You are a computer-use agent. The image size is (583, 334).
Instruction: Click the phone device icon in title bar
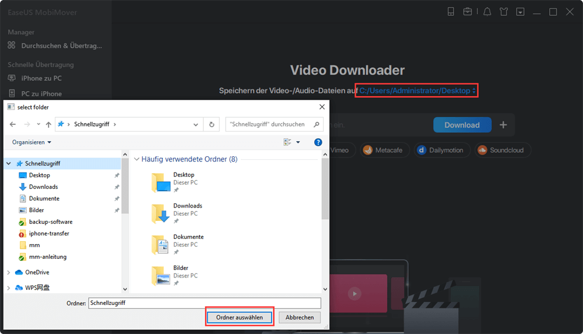pyautogui.click(x=451, y=12)
